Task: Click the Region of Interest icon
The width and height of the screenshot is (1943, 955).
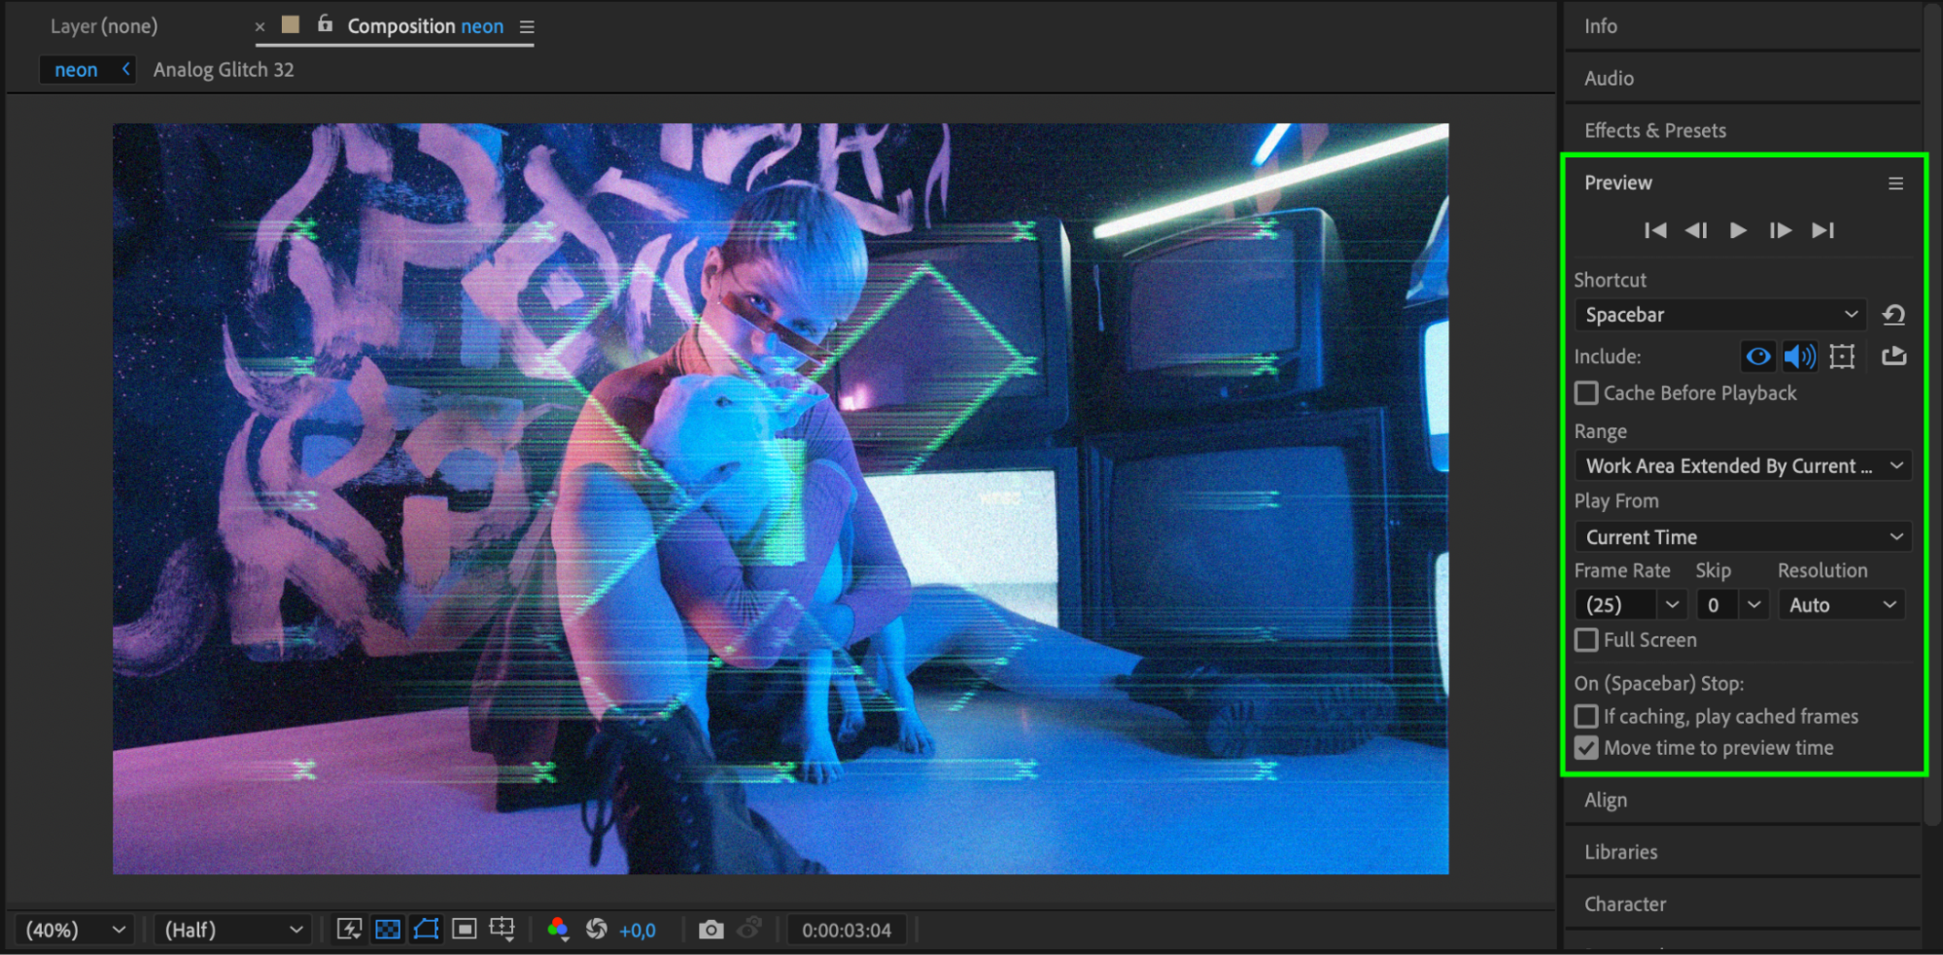Action: (465, 930)
